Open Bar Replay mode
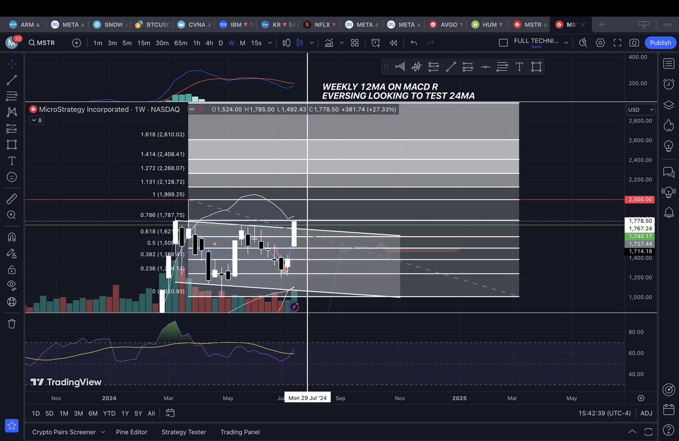 click(x=392, y=42)
